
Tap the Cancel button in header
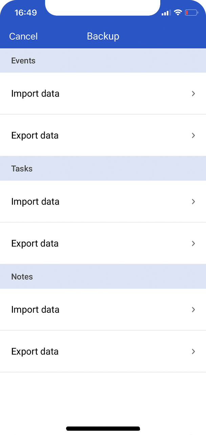(x=23, y=36)
